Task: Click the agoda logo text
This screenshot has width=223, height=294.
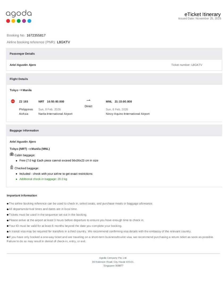Action: 19,14
